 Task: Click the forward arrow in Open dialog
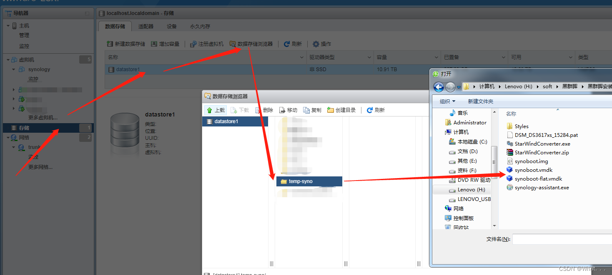click(x=450, y=87)
